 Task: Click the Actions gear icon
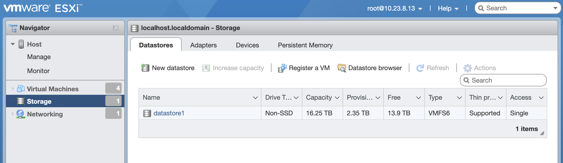click(x=467, y=68)
